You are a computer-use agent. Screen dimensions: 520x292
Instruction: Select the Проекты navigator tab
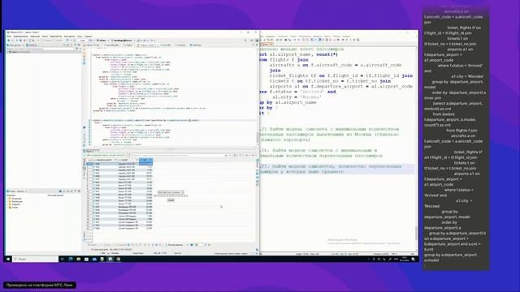click(32, 45)
